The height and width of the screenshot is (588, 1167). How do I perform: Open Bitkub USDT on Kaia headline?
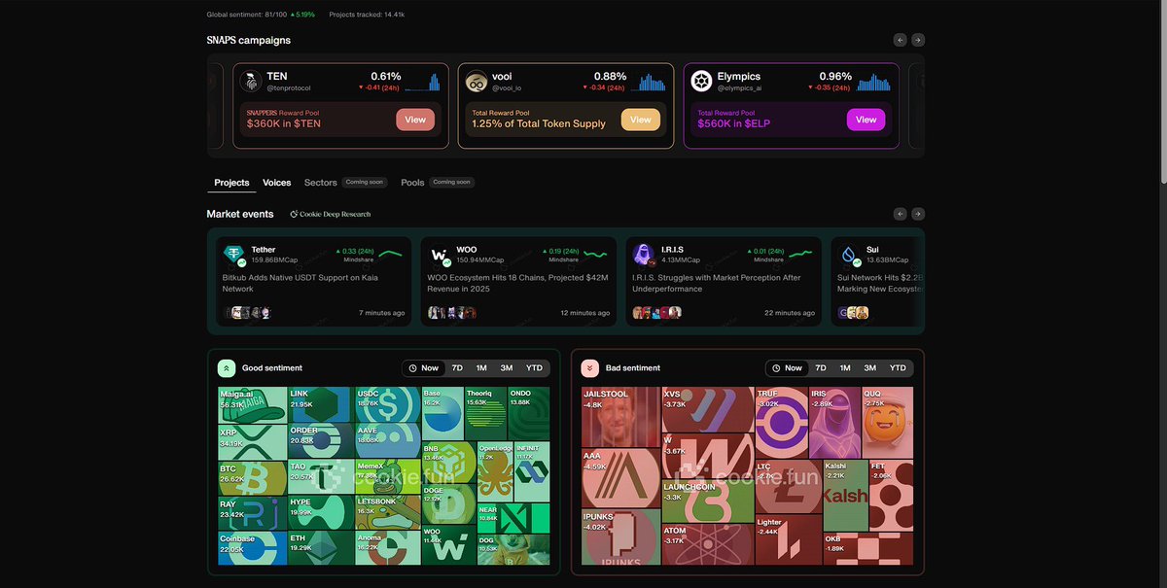pyautogui.click(x=301, y=283)
